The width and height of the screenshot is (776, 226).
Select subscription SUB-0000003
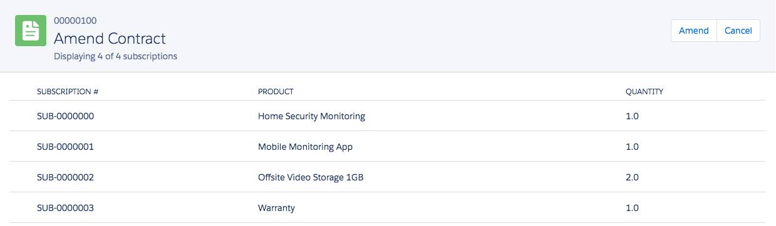(x=65, y=208)
